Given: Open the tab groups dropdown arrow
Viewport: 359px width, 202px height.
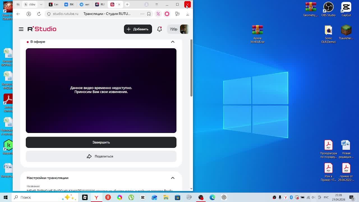Looking at the screenshot, I should 41,4.
